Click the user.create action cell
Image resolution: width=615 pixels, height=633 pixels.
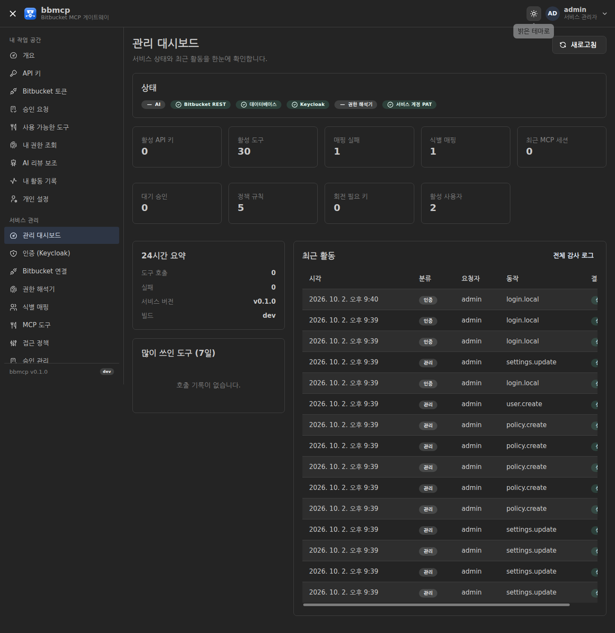click(x=524, y=404)
